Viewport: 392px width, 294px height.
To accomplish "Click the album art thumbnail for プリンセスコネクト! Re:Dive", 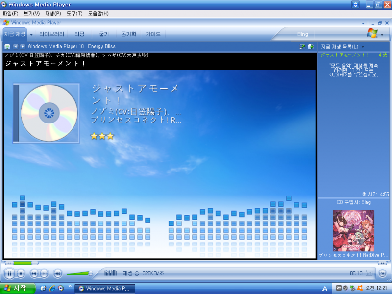I will pyautogui.click(x=353, y=230).
